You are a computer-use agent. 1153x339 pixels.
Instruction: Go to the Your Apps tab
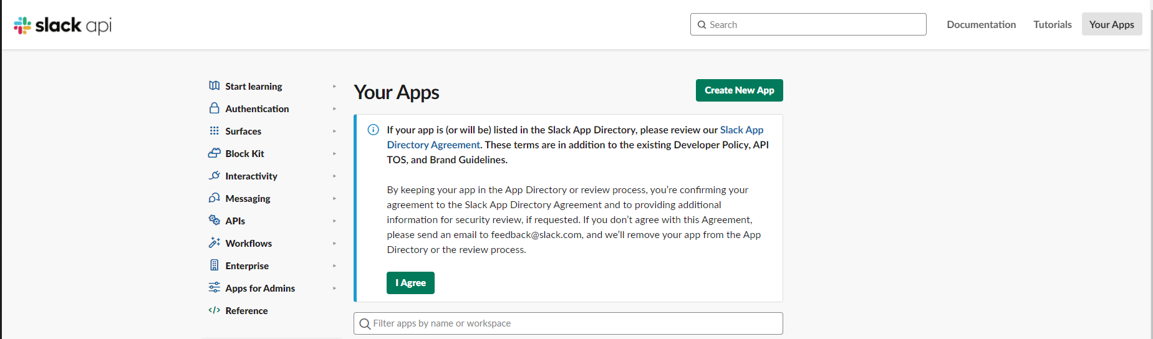pyautogui.click(x=1112, y=24)
